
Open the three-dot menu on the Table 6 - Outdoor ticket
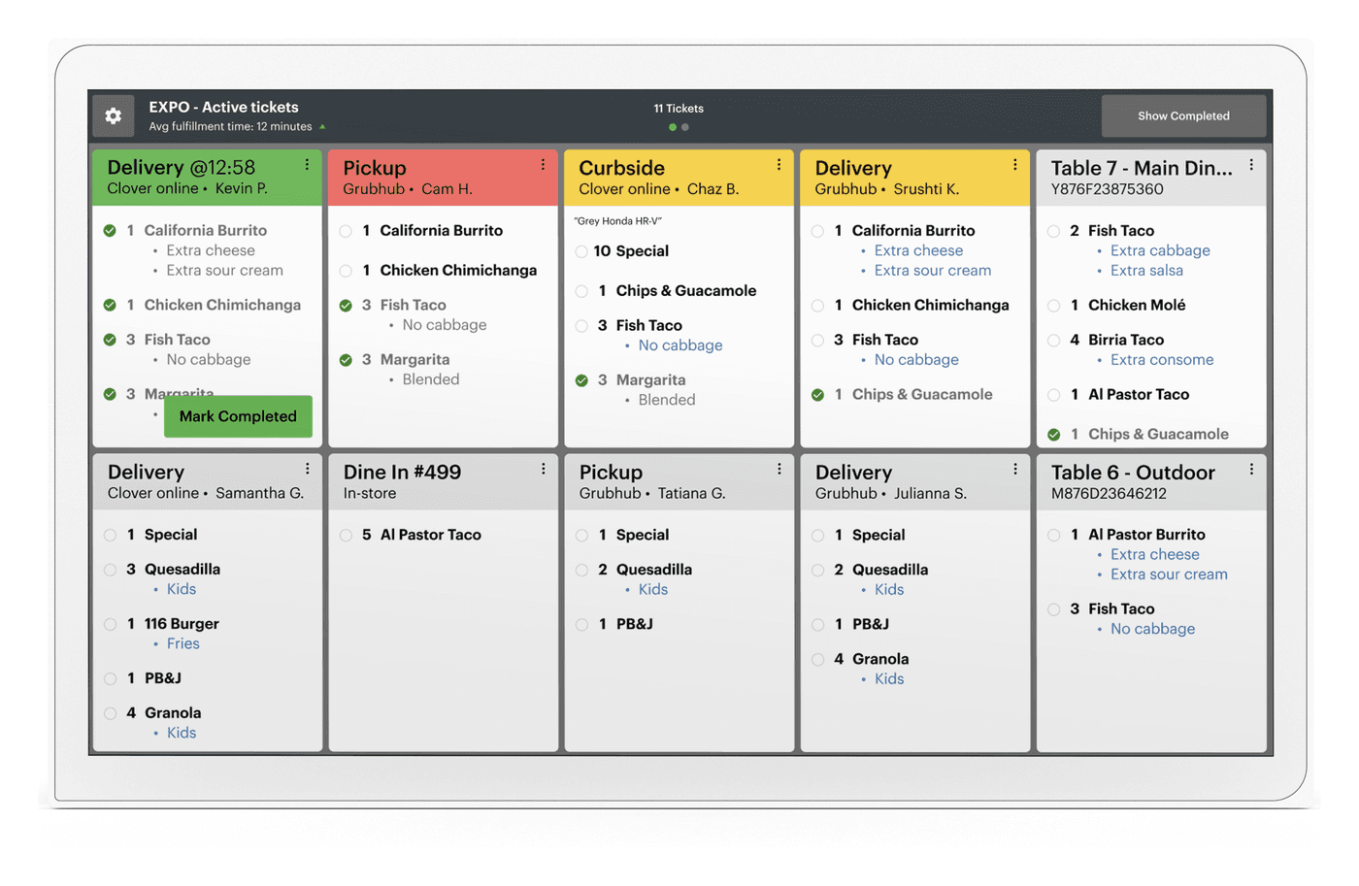click(x=1251, y=469)
